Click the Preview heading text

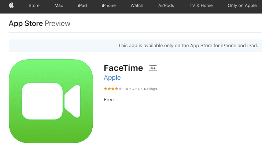(58, 23)
